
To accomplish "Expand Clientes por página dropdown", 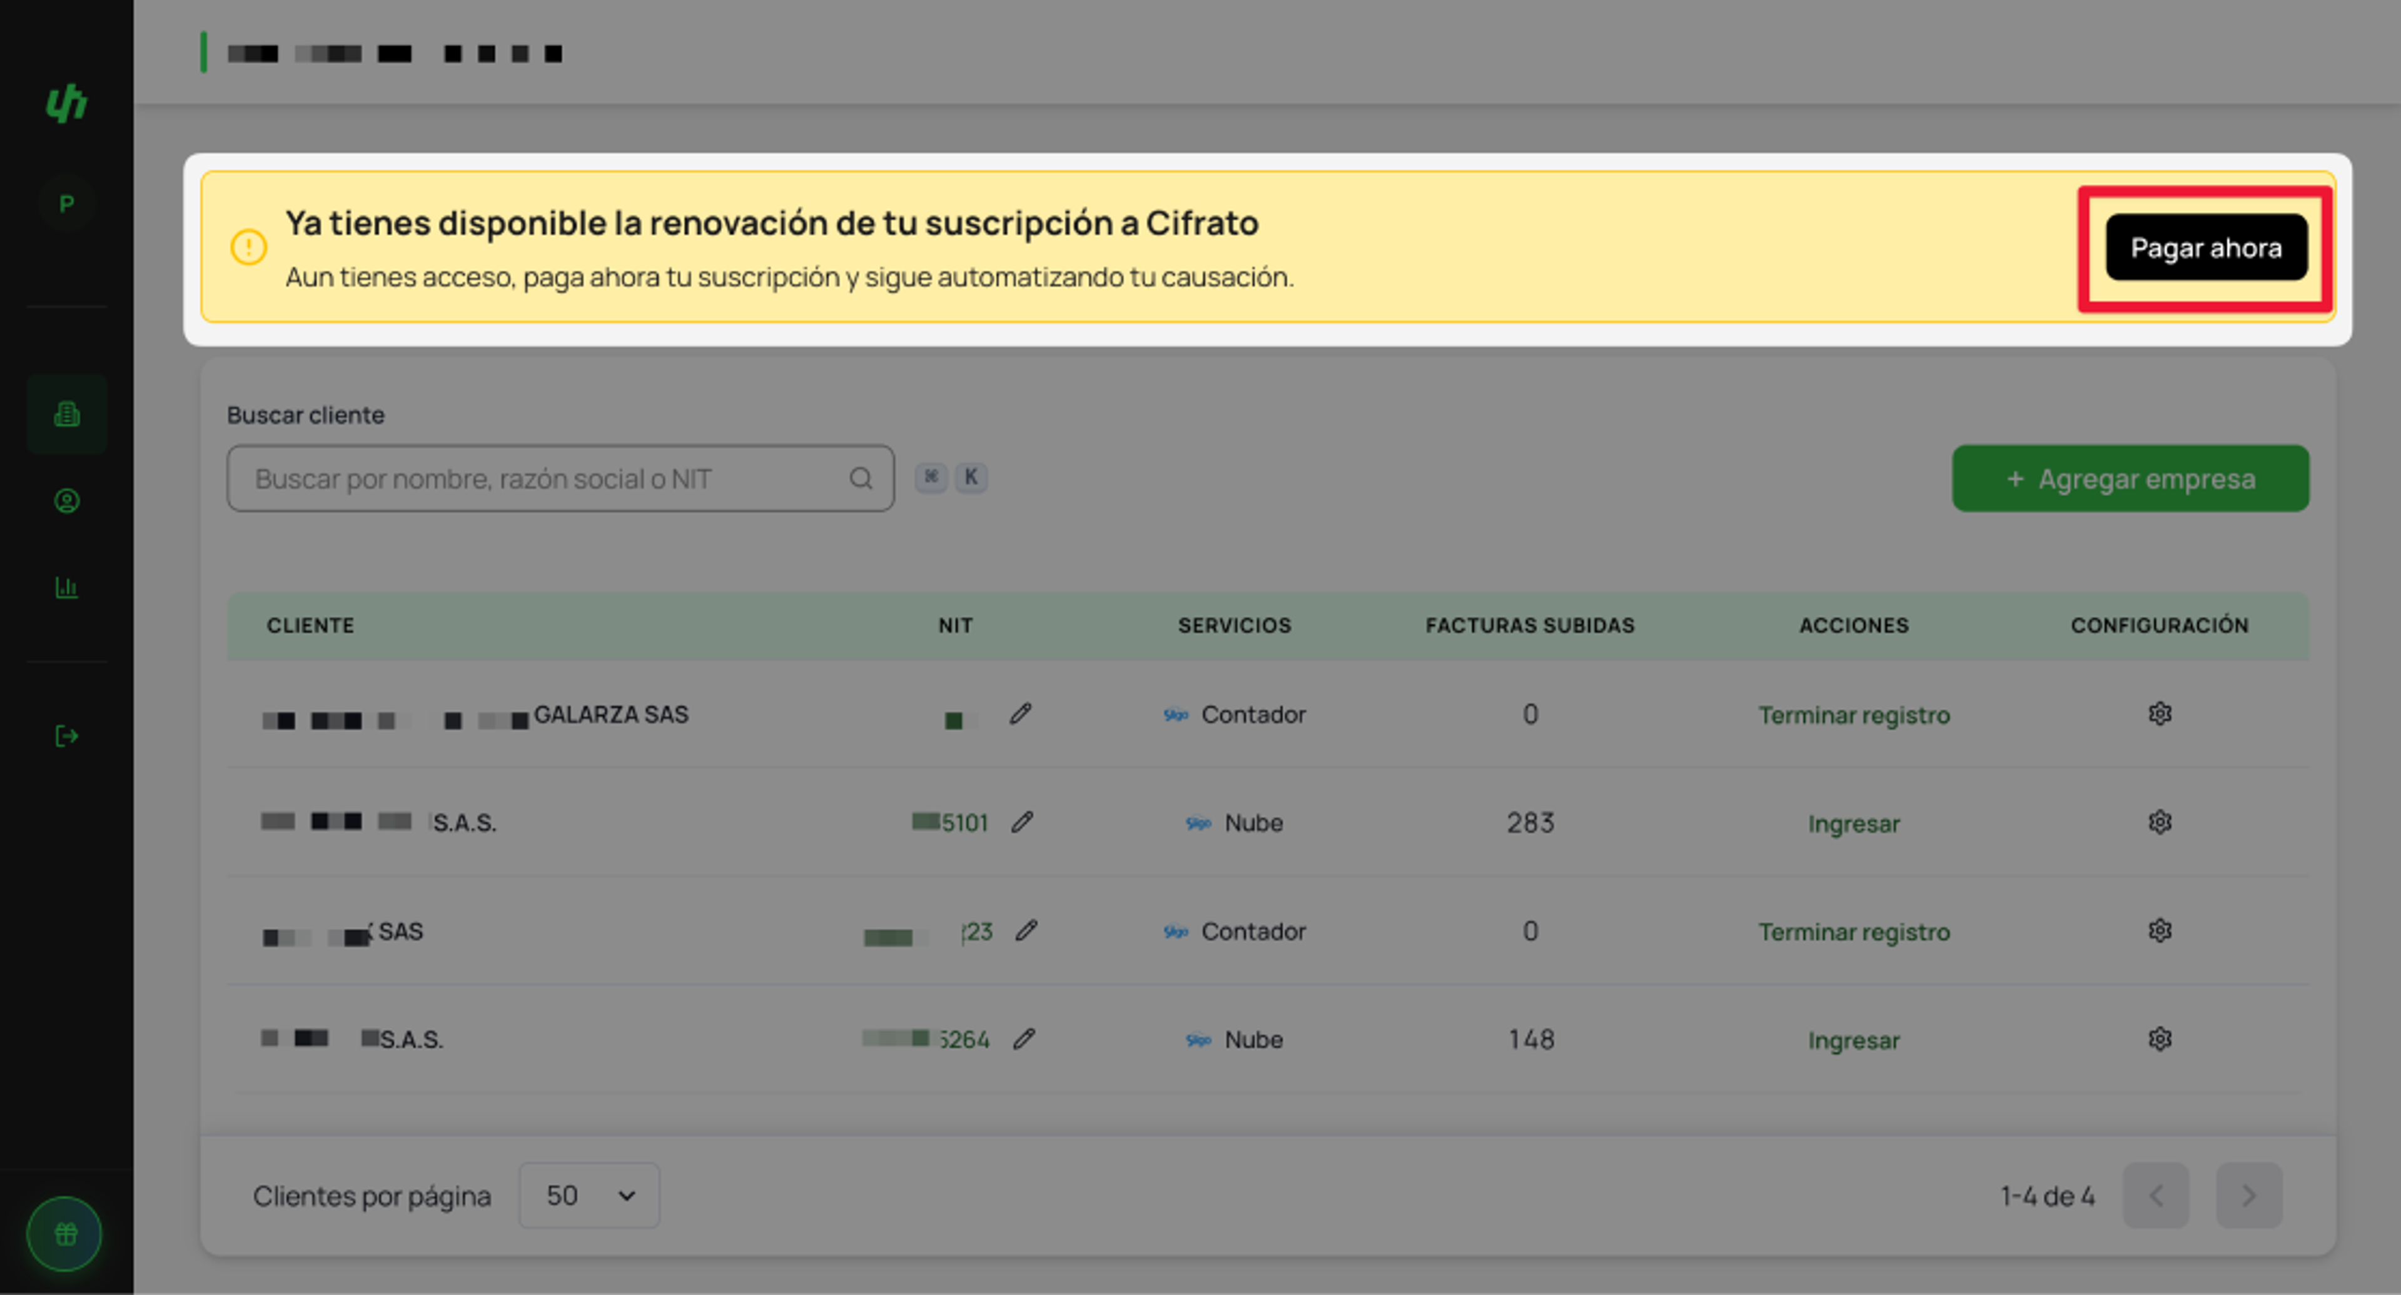I will [589, 1196].
